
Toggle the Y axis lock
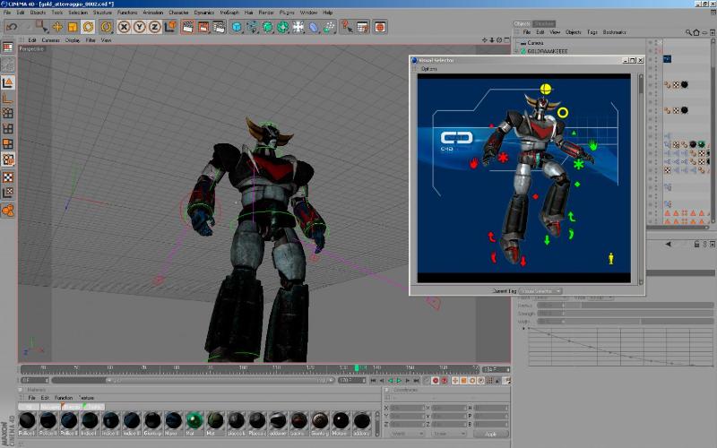(x=141, y=28)
